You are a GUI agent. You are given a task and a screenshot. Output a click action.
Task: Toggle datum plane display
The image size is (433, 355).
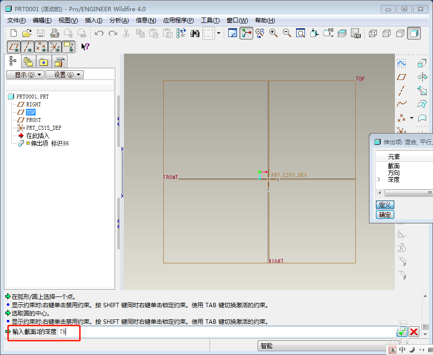(14, 47)
